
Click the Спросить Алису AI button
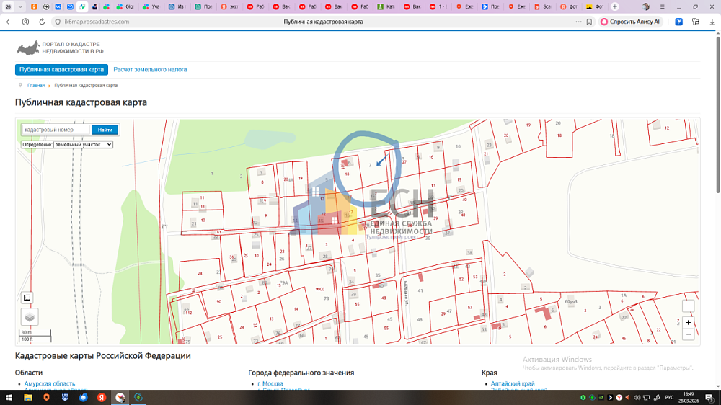click(630, 22)
